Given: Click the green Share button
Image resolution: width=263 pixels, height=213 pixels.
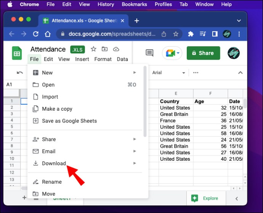Looking at the screenshot, I should coord(203,53).
